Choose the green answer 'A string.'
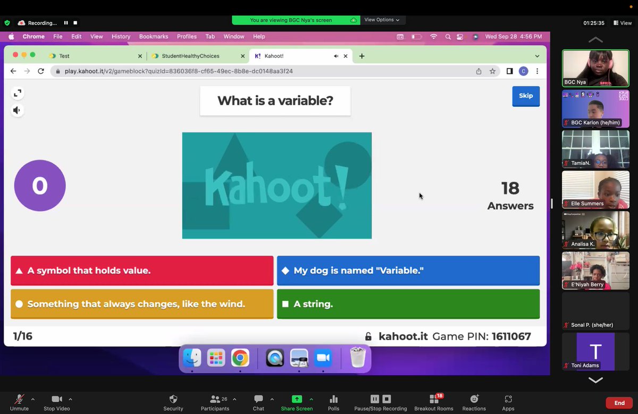The image size is (638, 414). 408,304
